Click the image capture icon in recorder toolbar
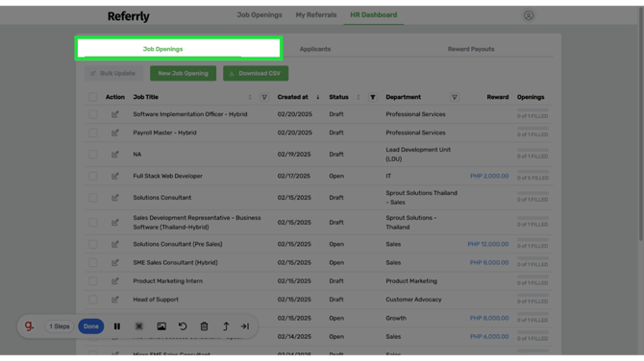 (x=161, y=326)
